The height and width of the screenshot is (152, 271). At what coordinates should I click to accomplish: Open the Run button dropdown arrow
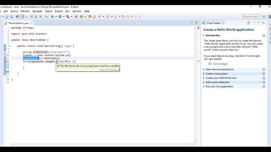pos(64,16)
